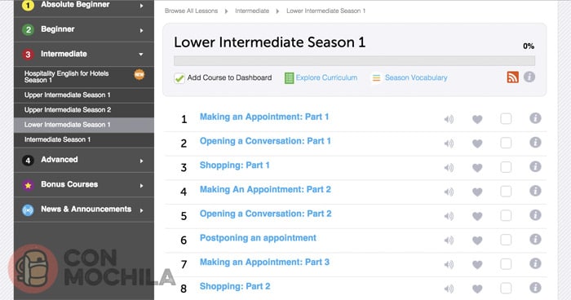This screenshot has height=300, width=571.
Task: Mark Making an Appointment: Part 1 complete
Action: [506, 119]
